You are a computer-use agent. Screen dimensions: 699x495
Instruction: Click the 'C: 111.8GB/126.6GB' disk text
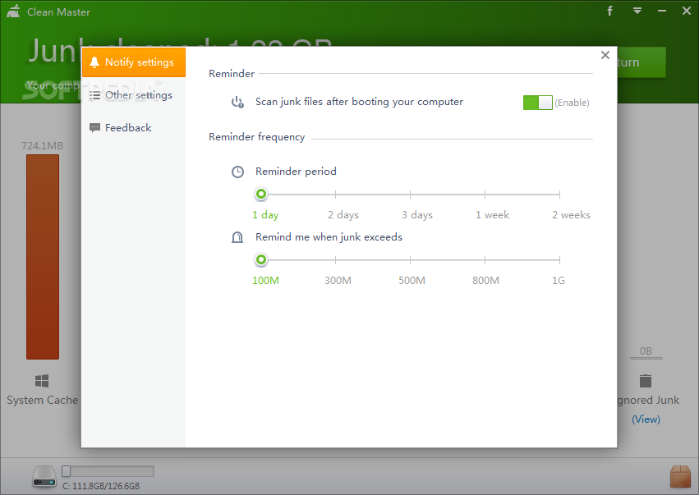point(101,486)
